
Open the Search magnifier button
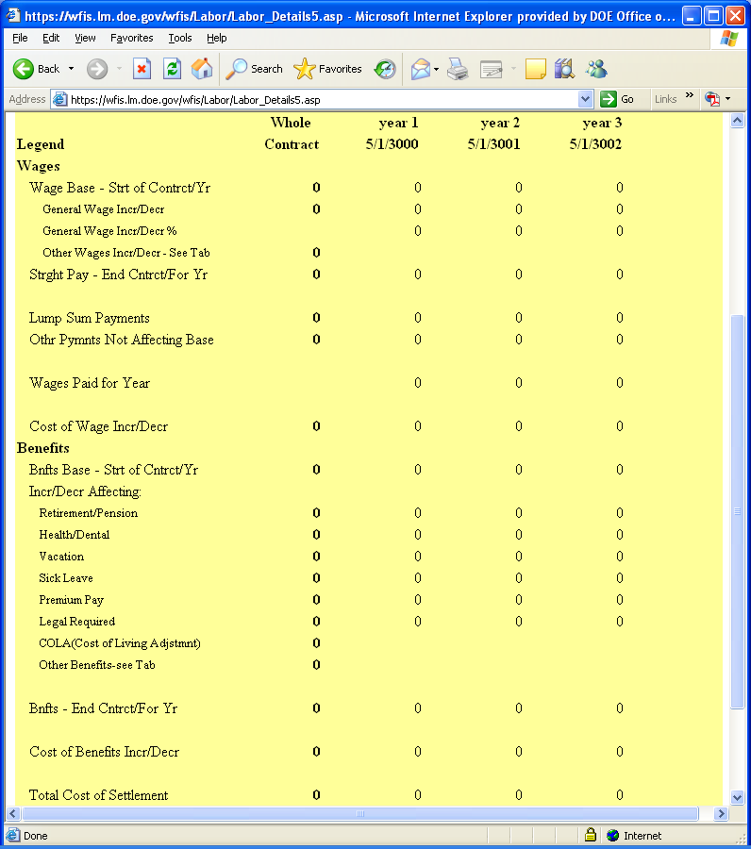click(254, 69)
